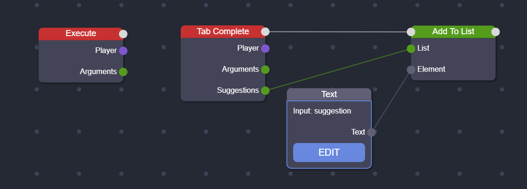Click the green List input port

click(x=411, y=48)
